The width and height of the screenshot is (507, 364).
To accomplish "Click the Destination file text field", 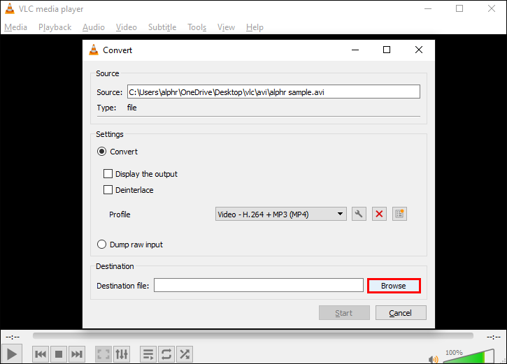I will (259, 285).
